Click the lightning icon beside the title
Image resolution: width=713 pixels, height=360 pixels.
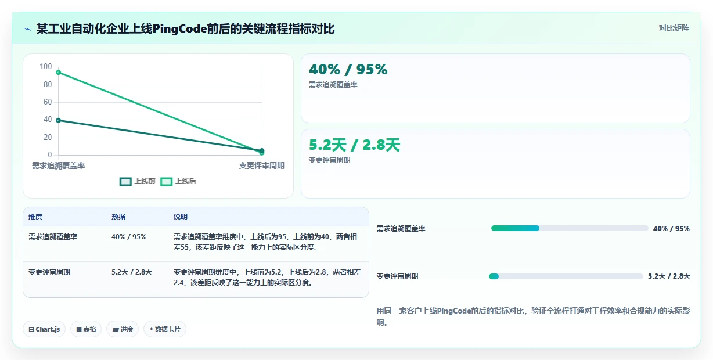28,29
